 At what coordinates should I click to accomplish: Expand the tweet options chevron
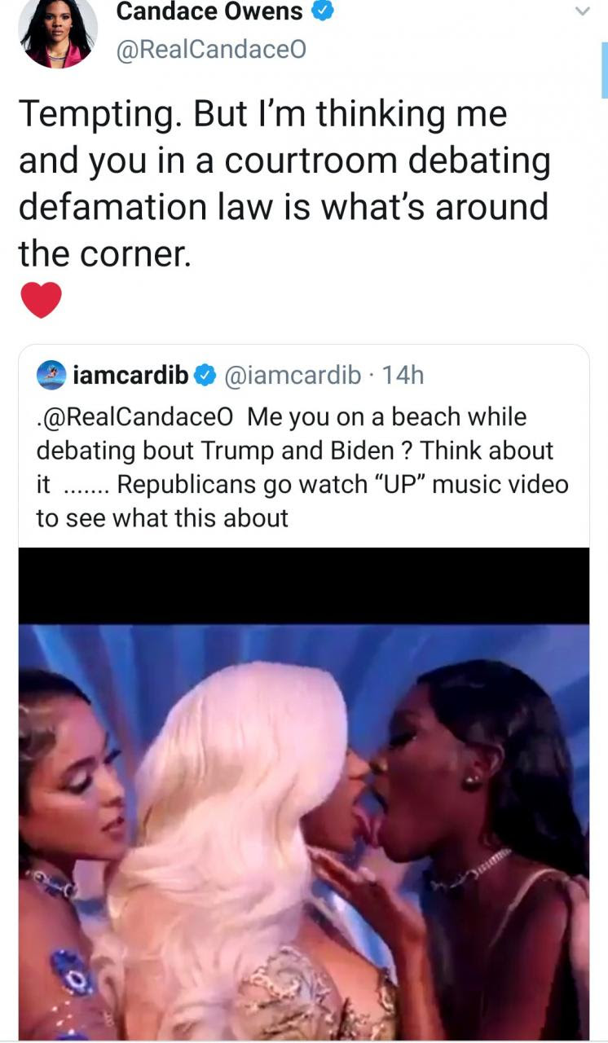pyautogui.click(x=581, y=11)
